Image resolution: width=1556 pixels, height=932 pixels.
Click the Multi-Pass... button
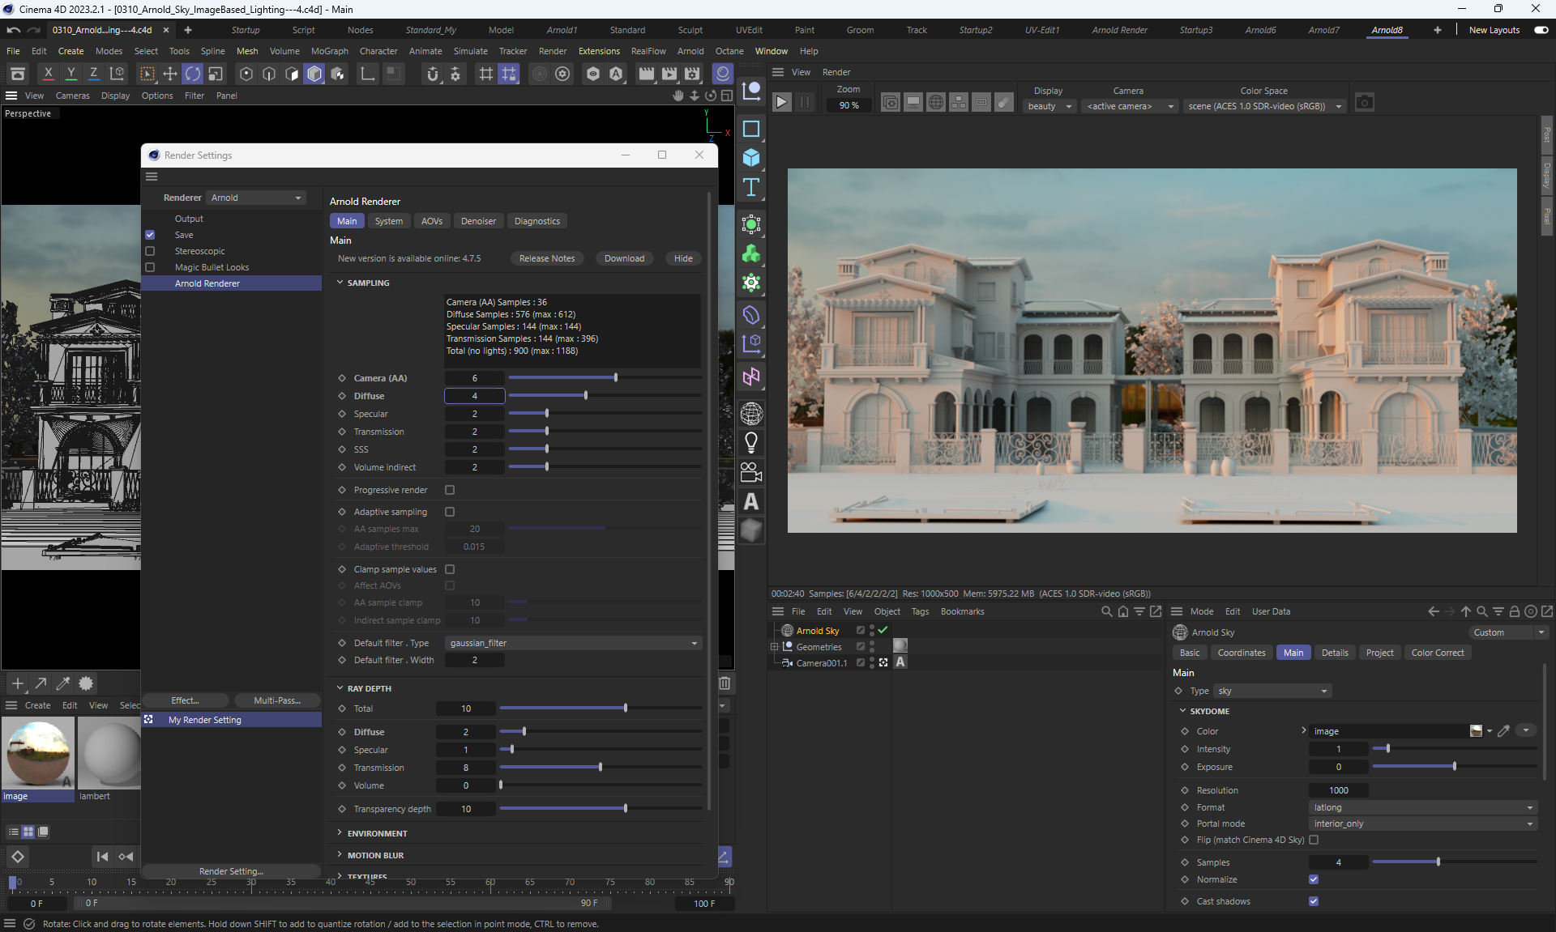(276, 700)
